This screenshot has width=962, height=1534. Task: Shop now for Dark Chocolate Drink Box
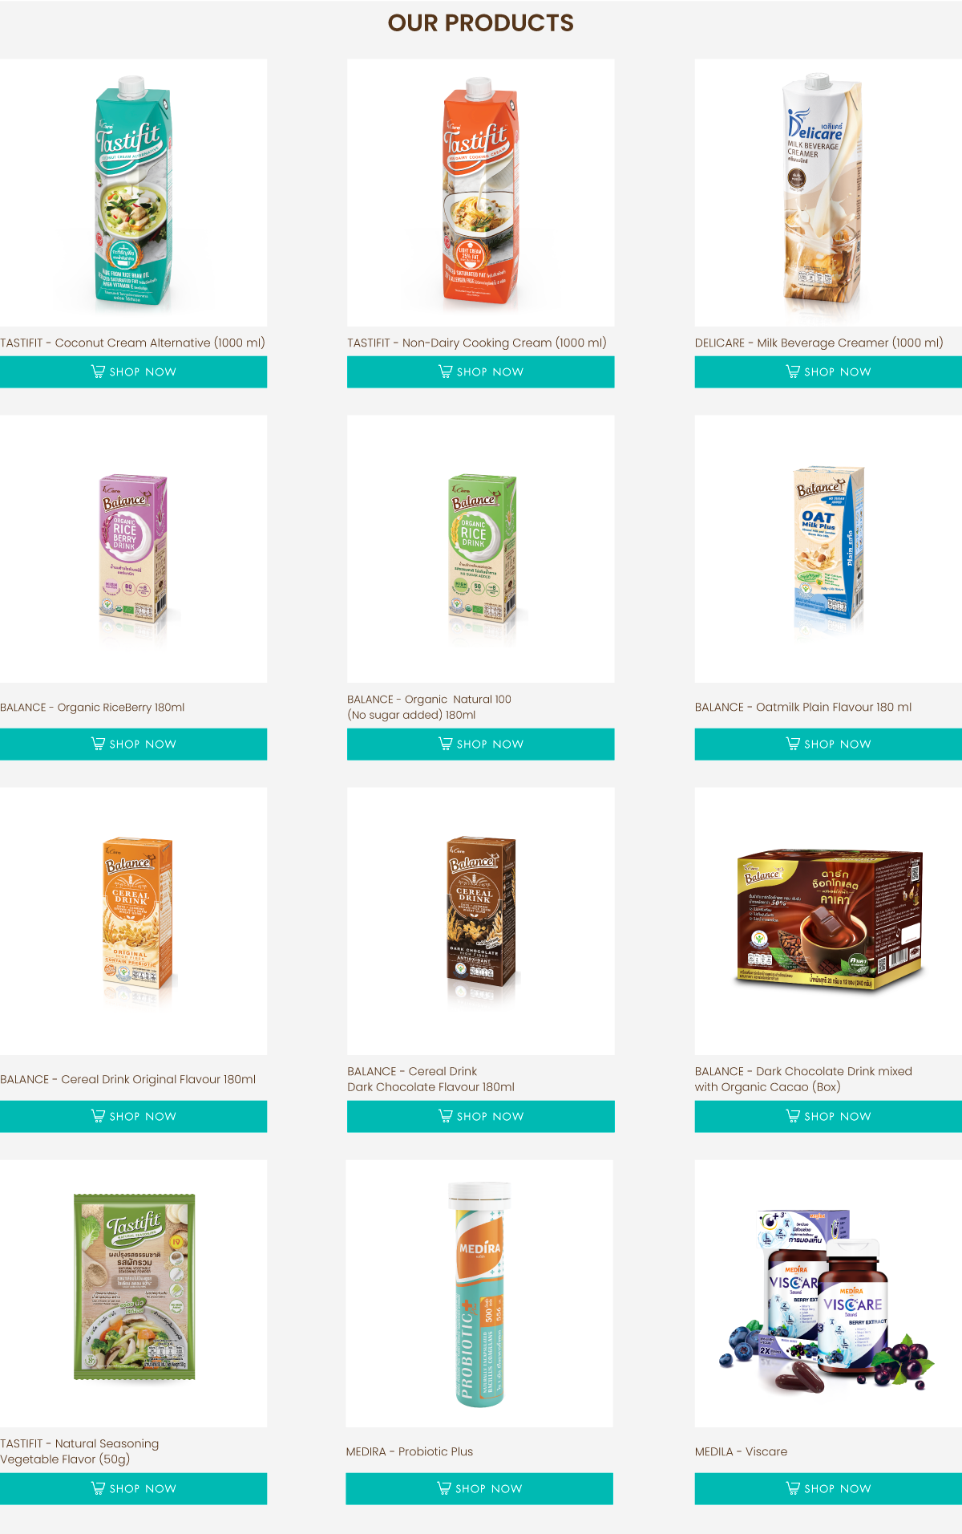(828, 1116)
